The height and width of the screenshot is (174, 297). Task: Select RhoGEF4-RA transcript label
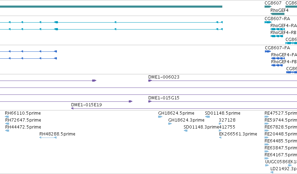[283, 26]
